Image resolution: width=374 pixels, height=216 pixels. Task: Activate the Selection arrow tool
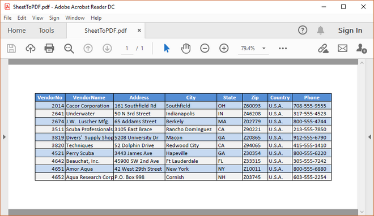pos(167,48)
